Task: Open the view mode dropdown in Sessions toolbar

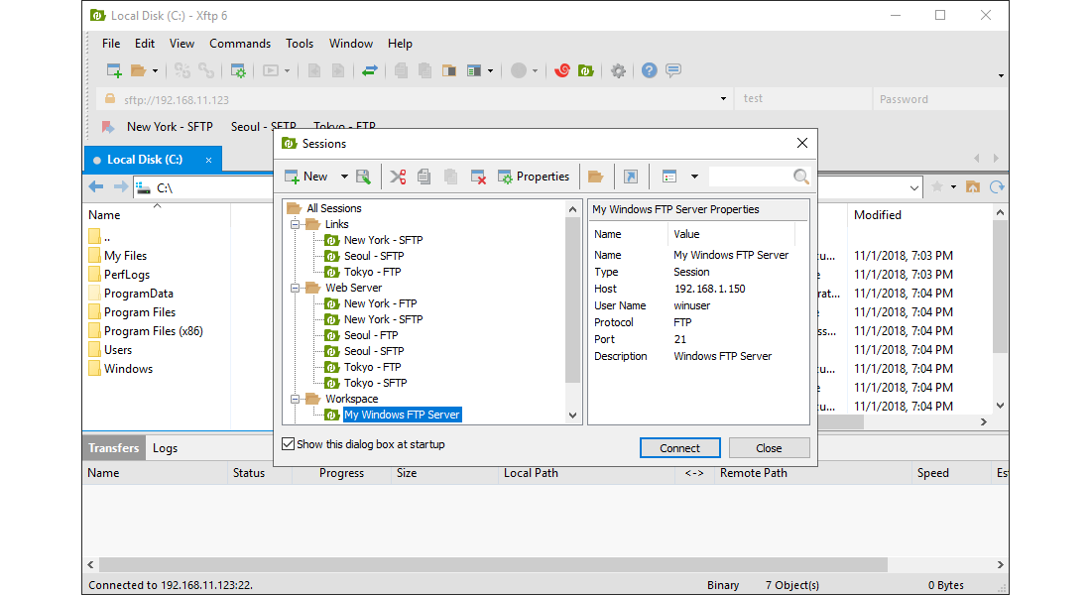Action: pos(694,177)
